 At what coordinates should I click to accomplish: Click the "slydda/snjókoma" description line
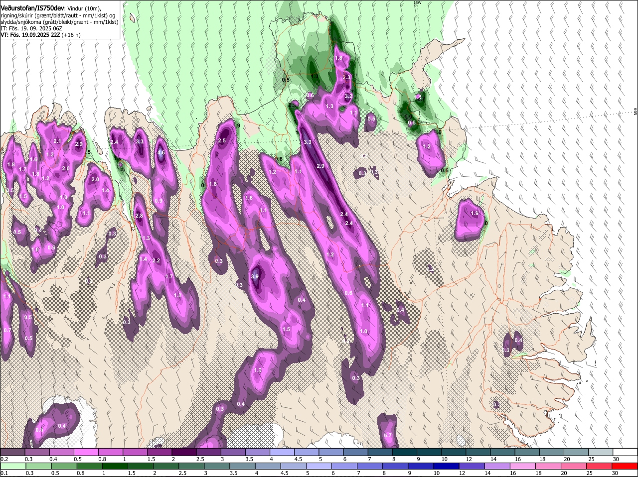tap(59, 22)
